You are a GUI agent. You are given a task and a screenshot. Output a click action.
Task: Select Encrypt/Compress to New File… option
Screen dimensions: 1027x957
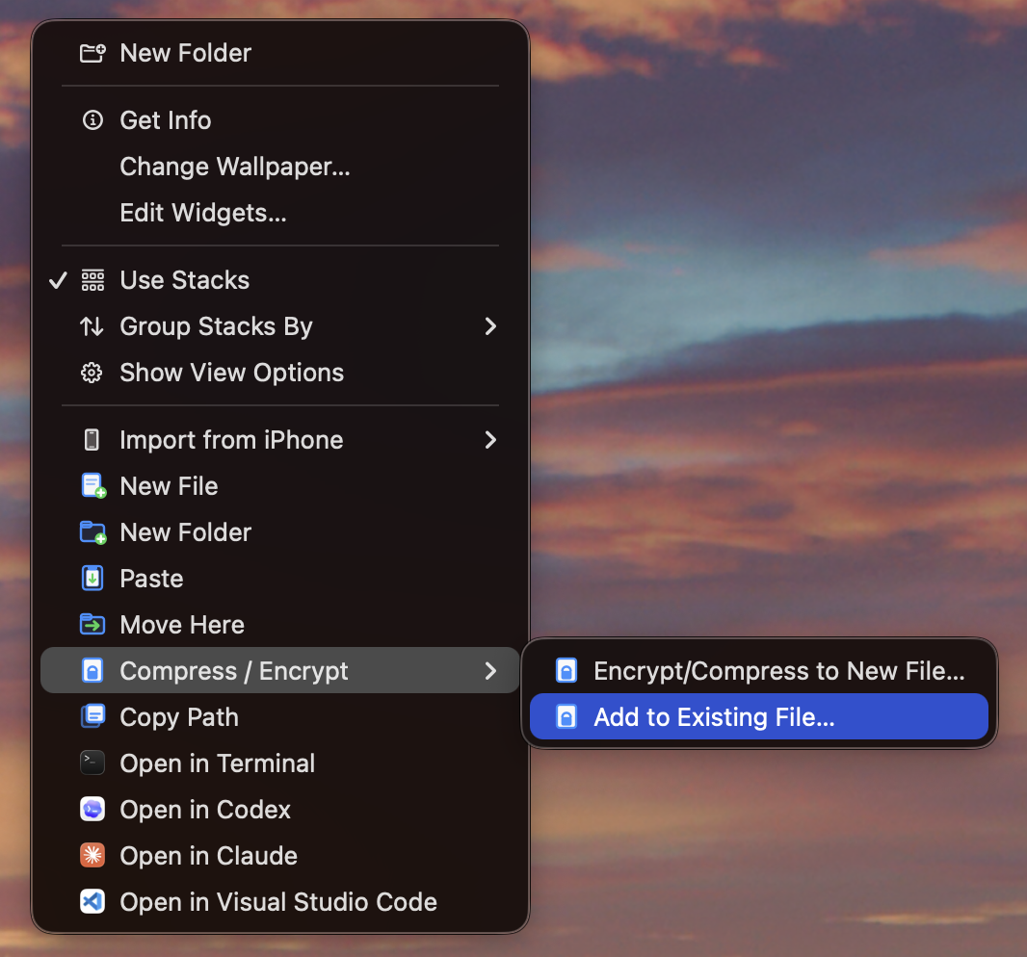coord(758,671)
